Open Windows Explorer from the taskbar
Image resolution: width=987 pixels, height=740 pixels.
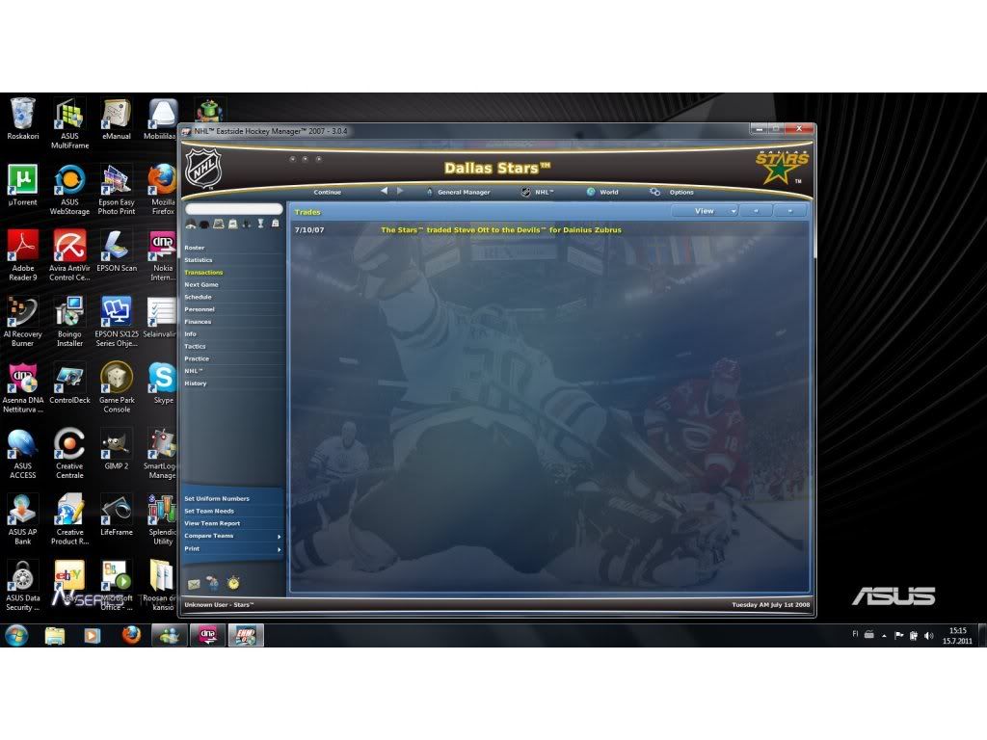click(55, 636)
